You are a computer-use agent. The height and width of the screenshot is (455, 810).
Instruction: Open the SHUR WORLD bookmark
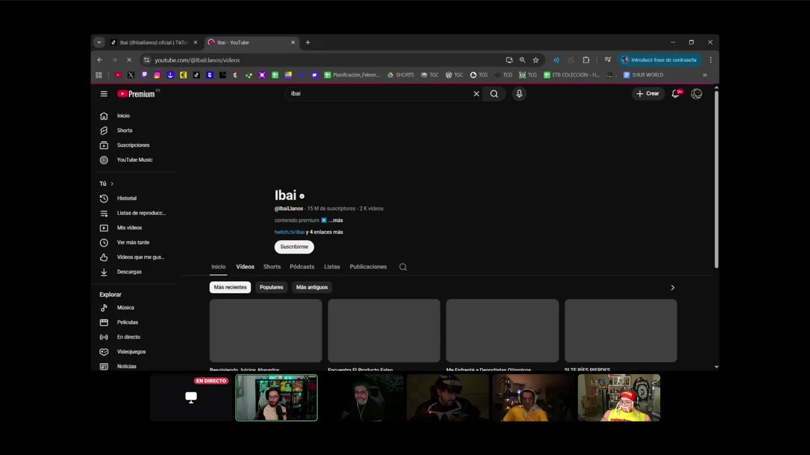(644, 75)
